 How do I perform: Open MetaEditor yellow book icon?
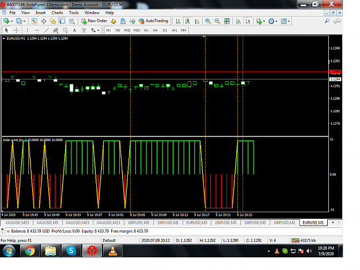(x=113, y=21)
